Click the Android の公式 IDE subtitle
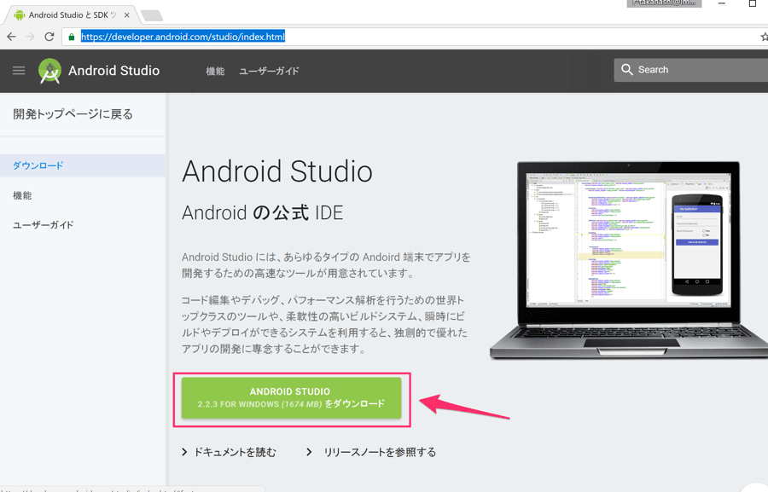This screenshot has width=768, height=492. point(263,213)
